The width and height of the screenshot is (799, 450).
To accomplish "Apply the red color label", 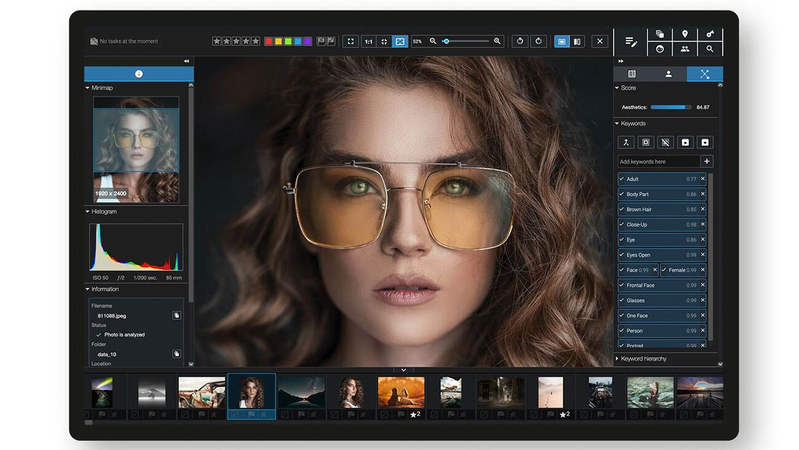I will [269, 41].
